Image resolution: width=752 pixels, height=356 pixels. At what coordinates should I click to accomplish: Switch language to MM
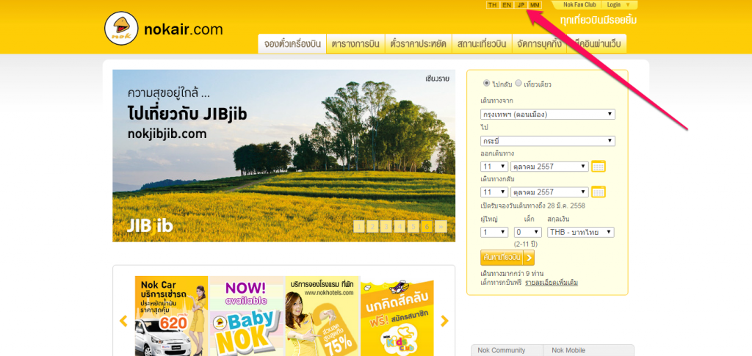[535, 5]
